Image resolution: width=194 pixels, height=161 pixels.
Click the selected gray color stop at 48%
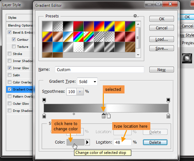[104, 115]
